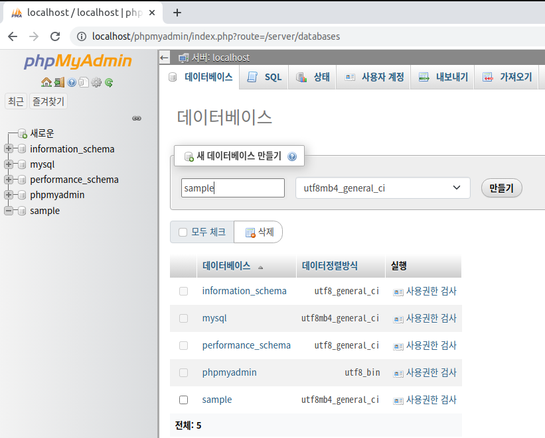Open the SQL tab
Viewport: 545px width, 438px height.
264,77
